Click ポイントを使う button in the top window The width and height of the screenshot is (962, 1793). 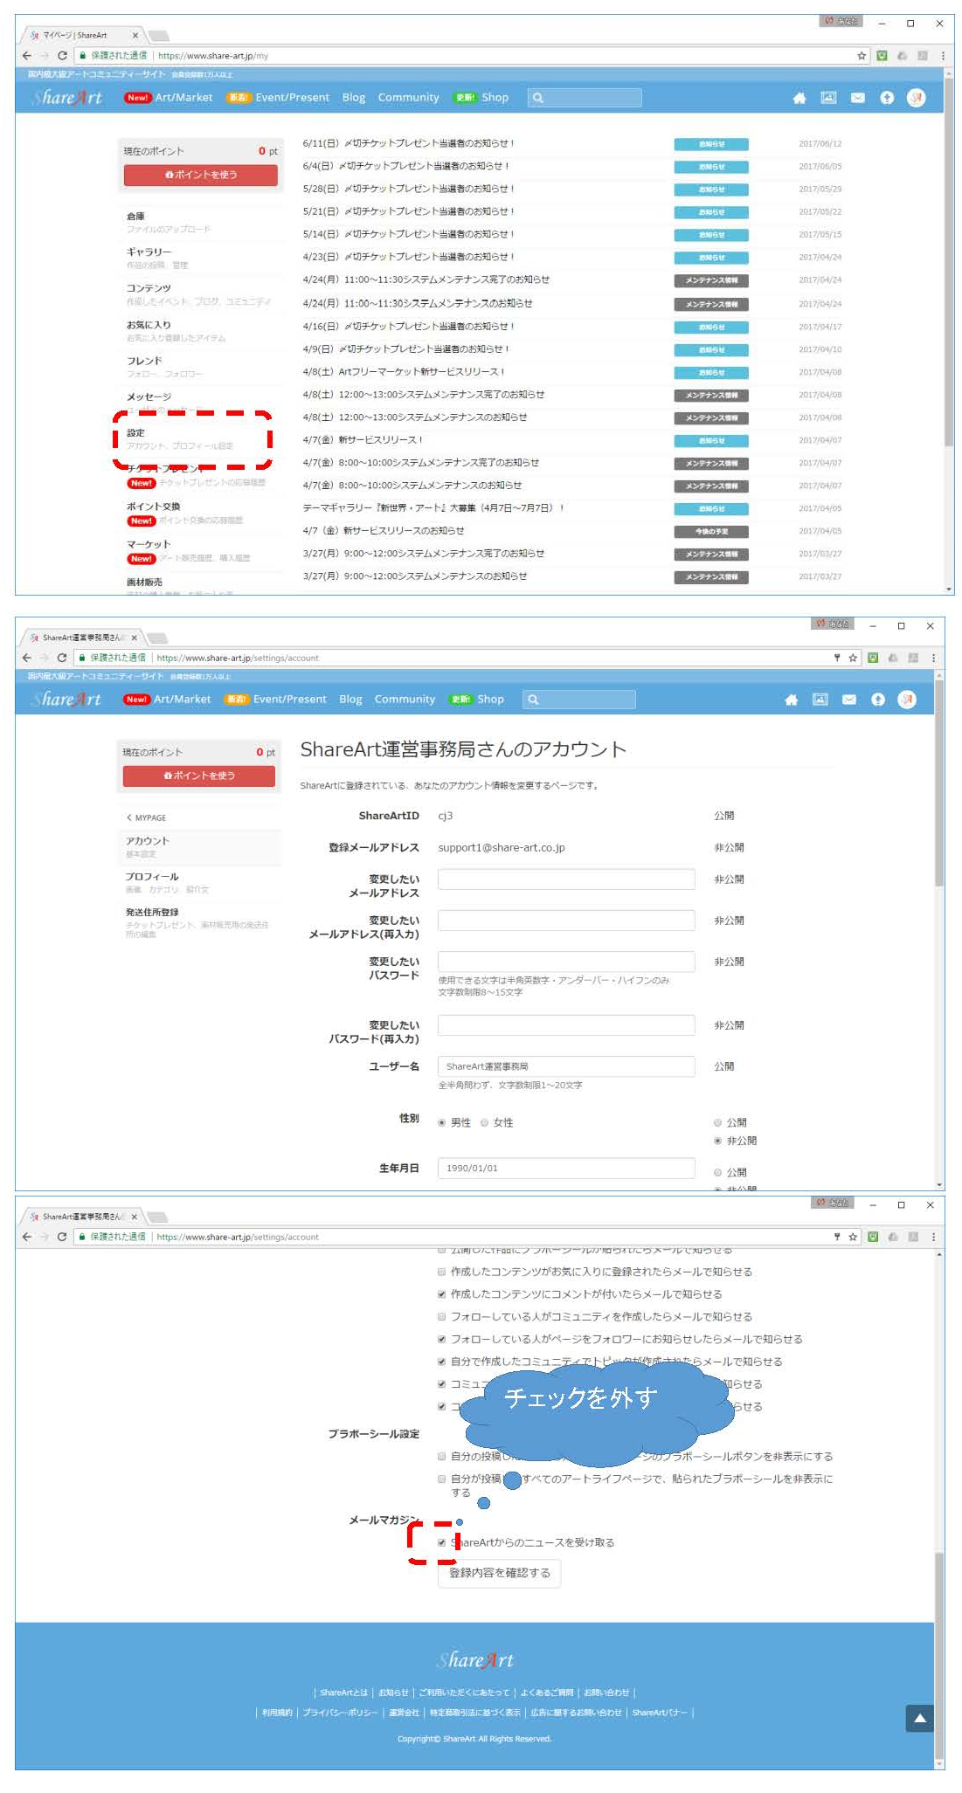tap(200, 175)
